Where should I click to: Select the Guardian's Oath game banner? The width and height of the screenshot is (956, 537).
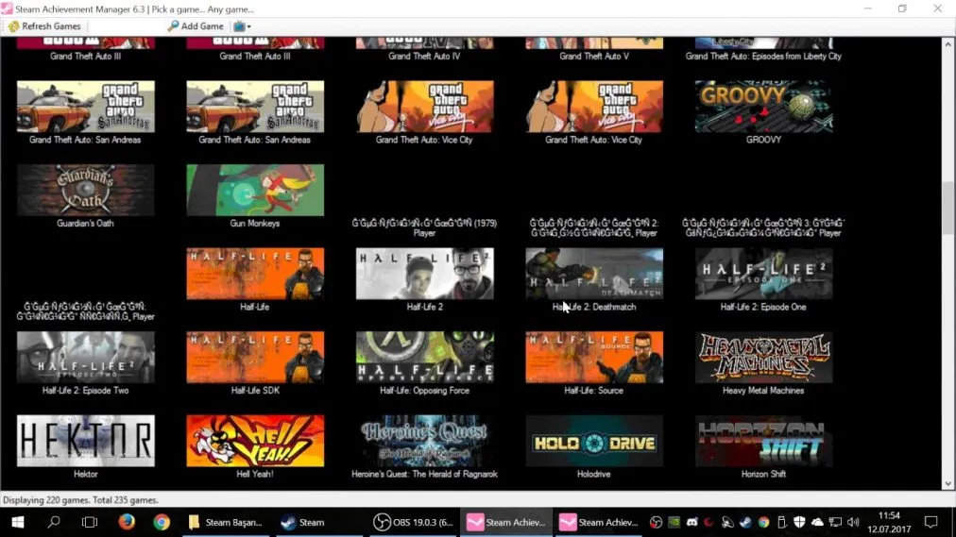coord(85,191)
